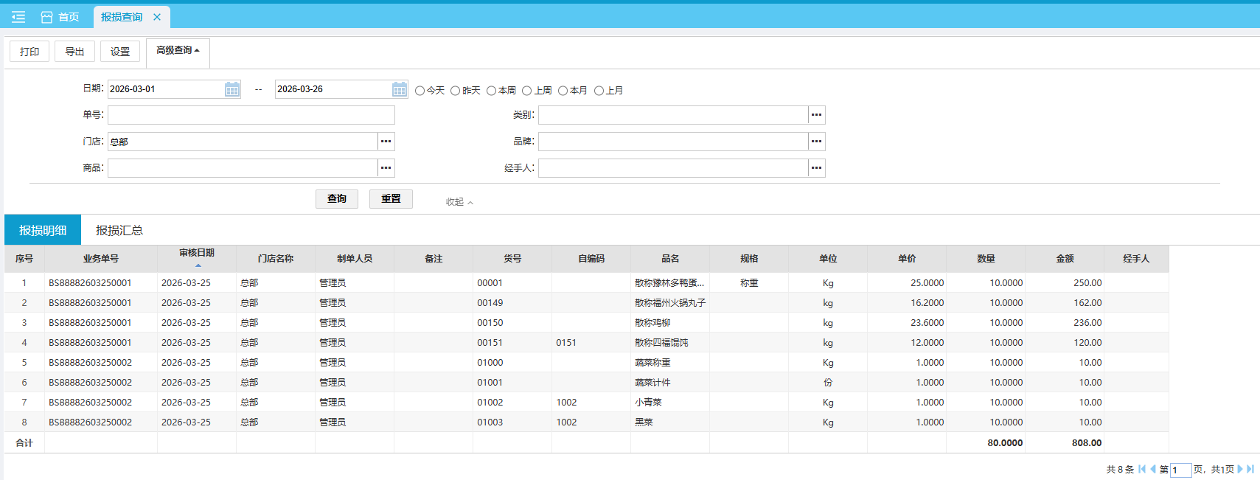Close the 报损查询 tab
This screenshot has height=480, width=1260.
click(x=157, y=17)
